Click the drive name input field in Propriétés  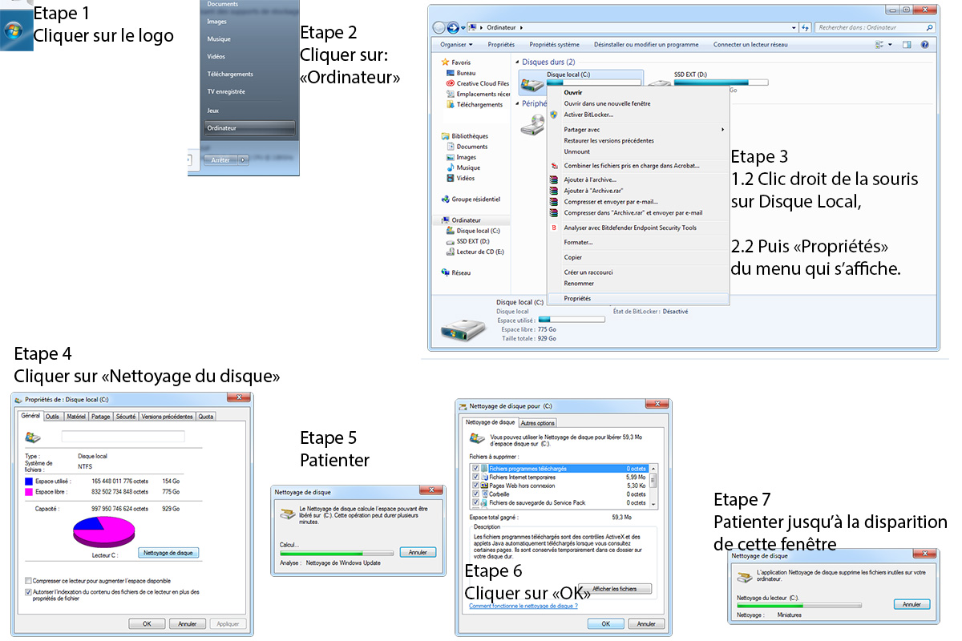(123, 437)
